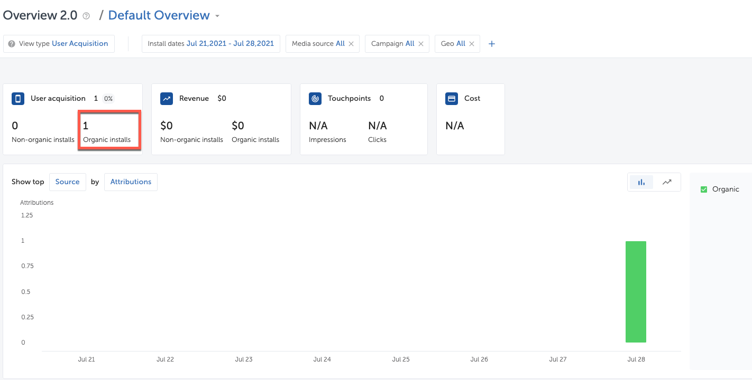Open the Source dropdown selector
Image resolution: width=752 pixels, height=380 pixels.
coord(67,182)
